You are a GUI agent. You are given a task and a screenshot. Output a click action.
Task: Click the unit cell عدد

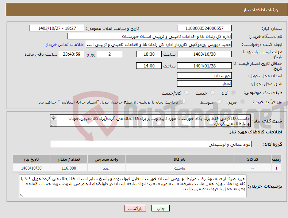click(106, 168)
